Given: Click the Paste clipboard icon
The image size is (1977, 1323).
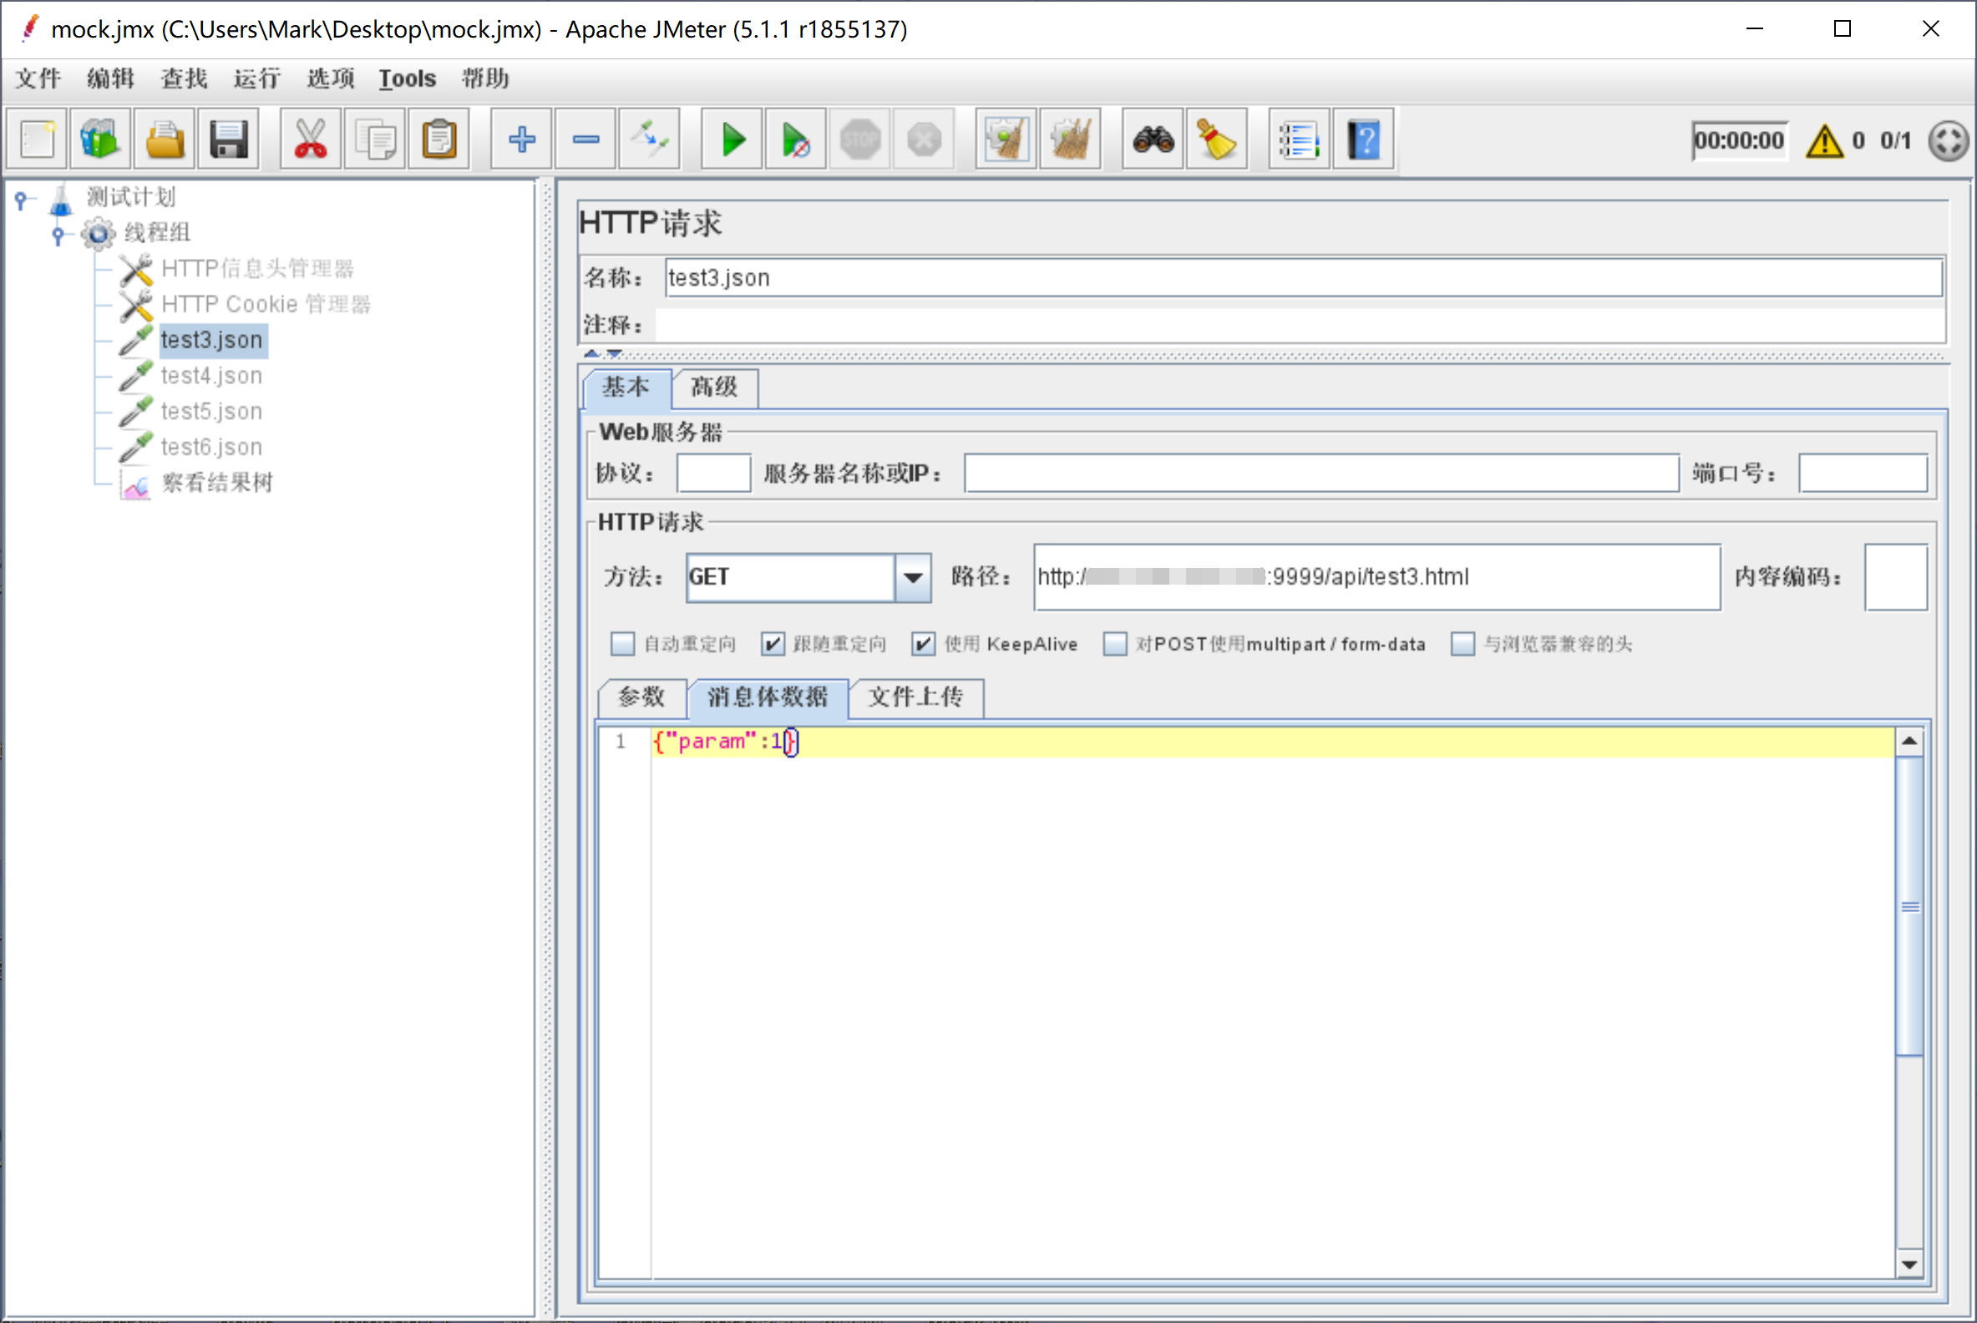Looking at the screenshot, I should pos(438,139).
